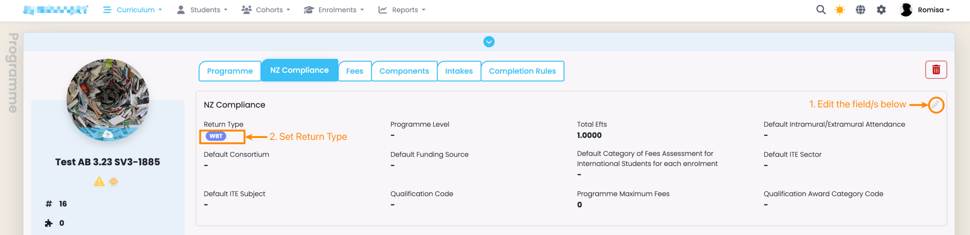The image size is (970, 235).
Task: Click the orange diamond badge icon
Action: tap(113, 182)
